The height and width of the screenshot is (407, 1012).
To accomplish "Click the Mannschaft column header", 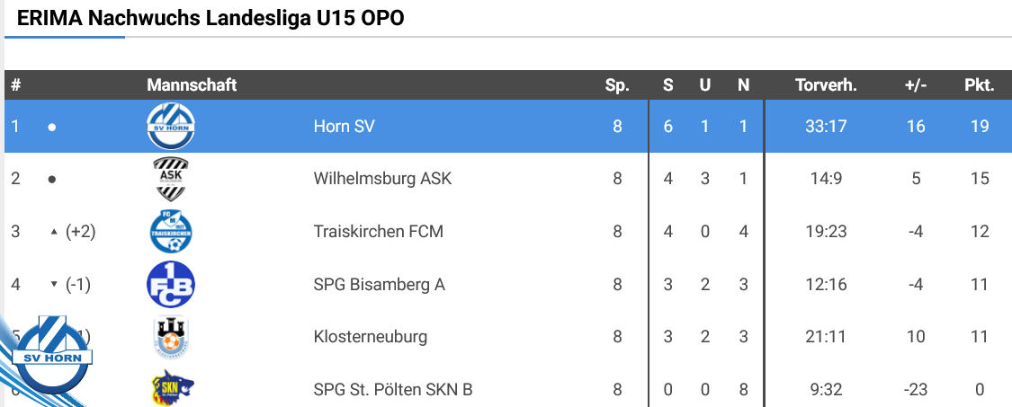I will point(192,85).
